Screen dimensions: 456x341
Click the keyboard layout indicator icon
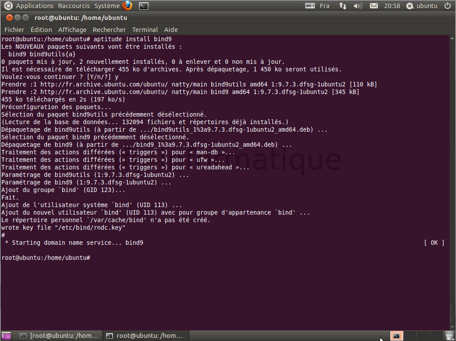point(310,5)
